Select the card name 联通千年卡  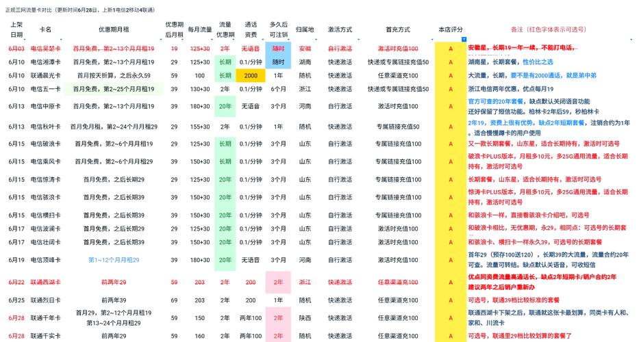point(46,318)
